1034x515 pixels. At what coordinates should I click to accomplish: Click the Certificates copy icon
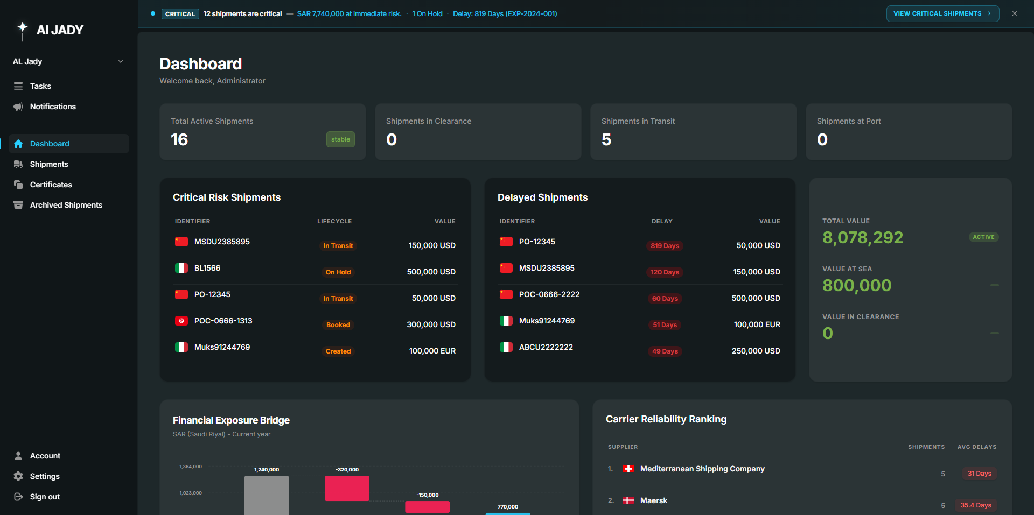coord(18,185)
